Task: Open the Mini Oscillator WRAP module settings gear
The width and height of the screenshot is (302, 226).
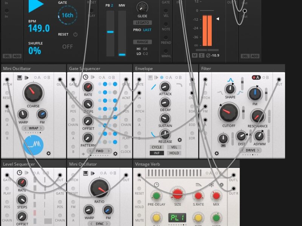Action: 49,153
